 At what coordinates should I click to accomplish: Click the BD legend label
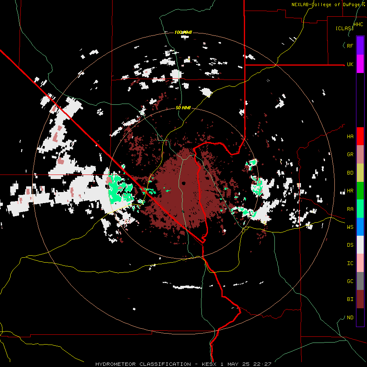(350, 173)
